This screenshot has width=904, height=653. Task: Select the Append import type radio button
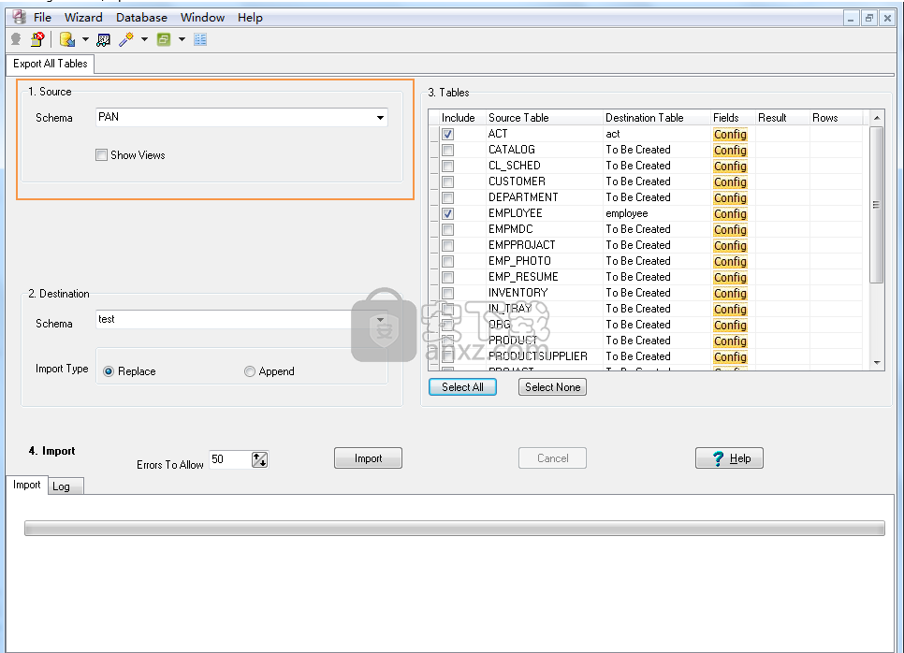250,371
